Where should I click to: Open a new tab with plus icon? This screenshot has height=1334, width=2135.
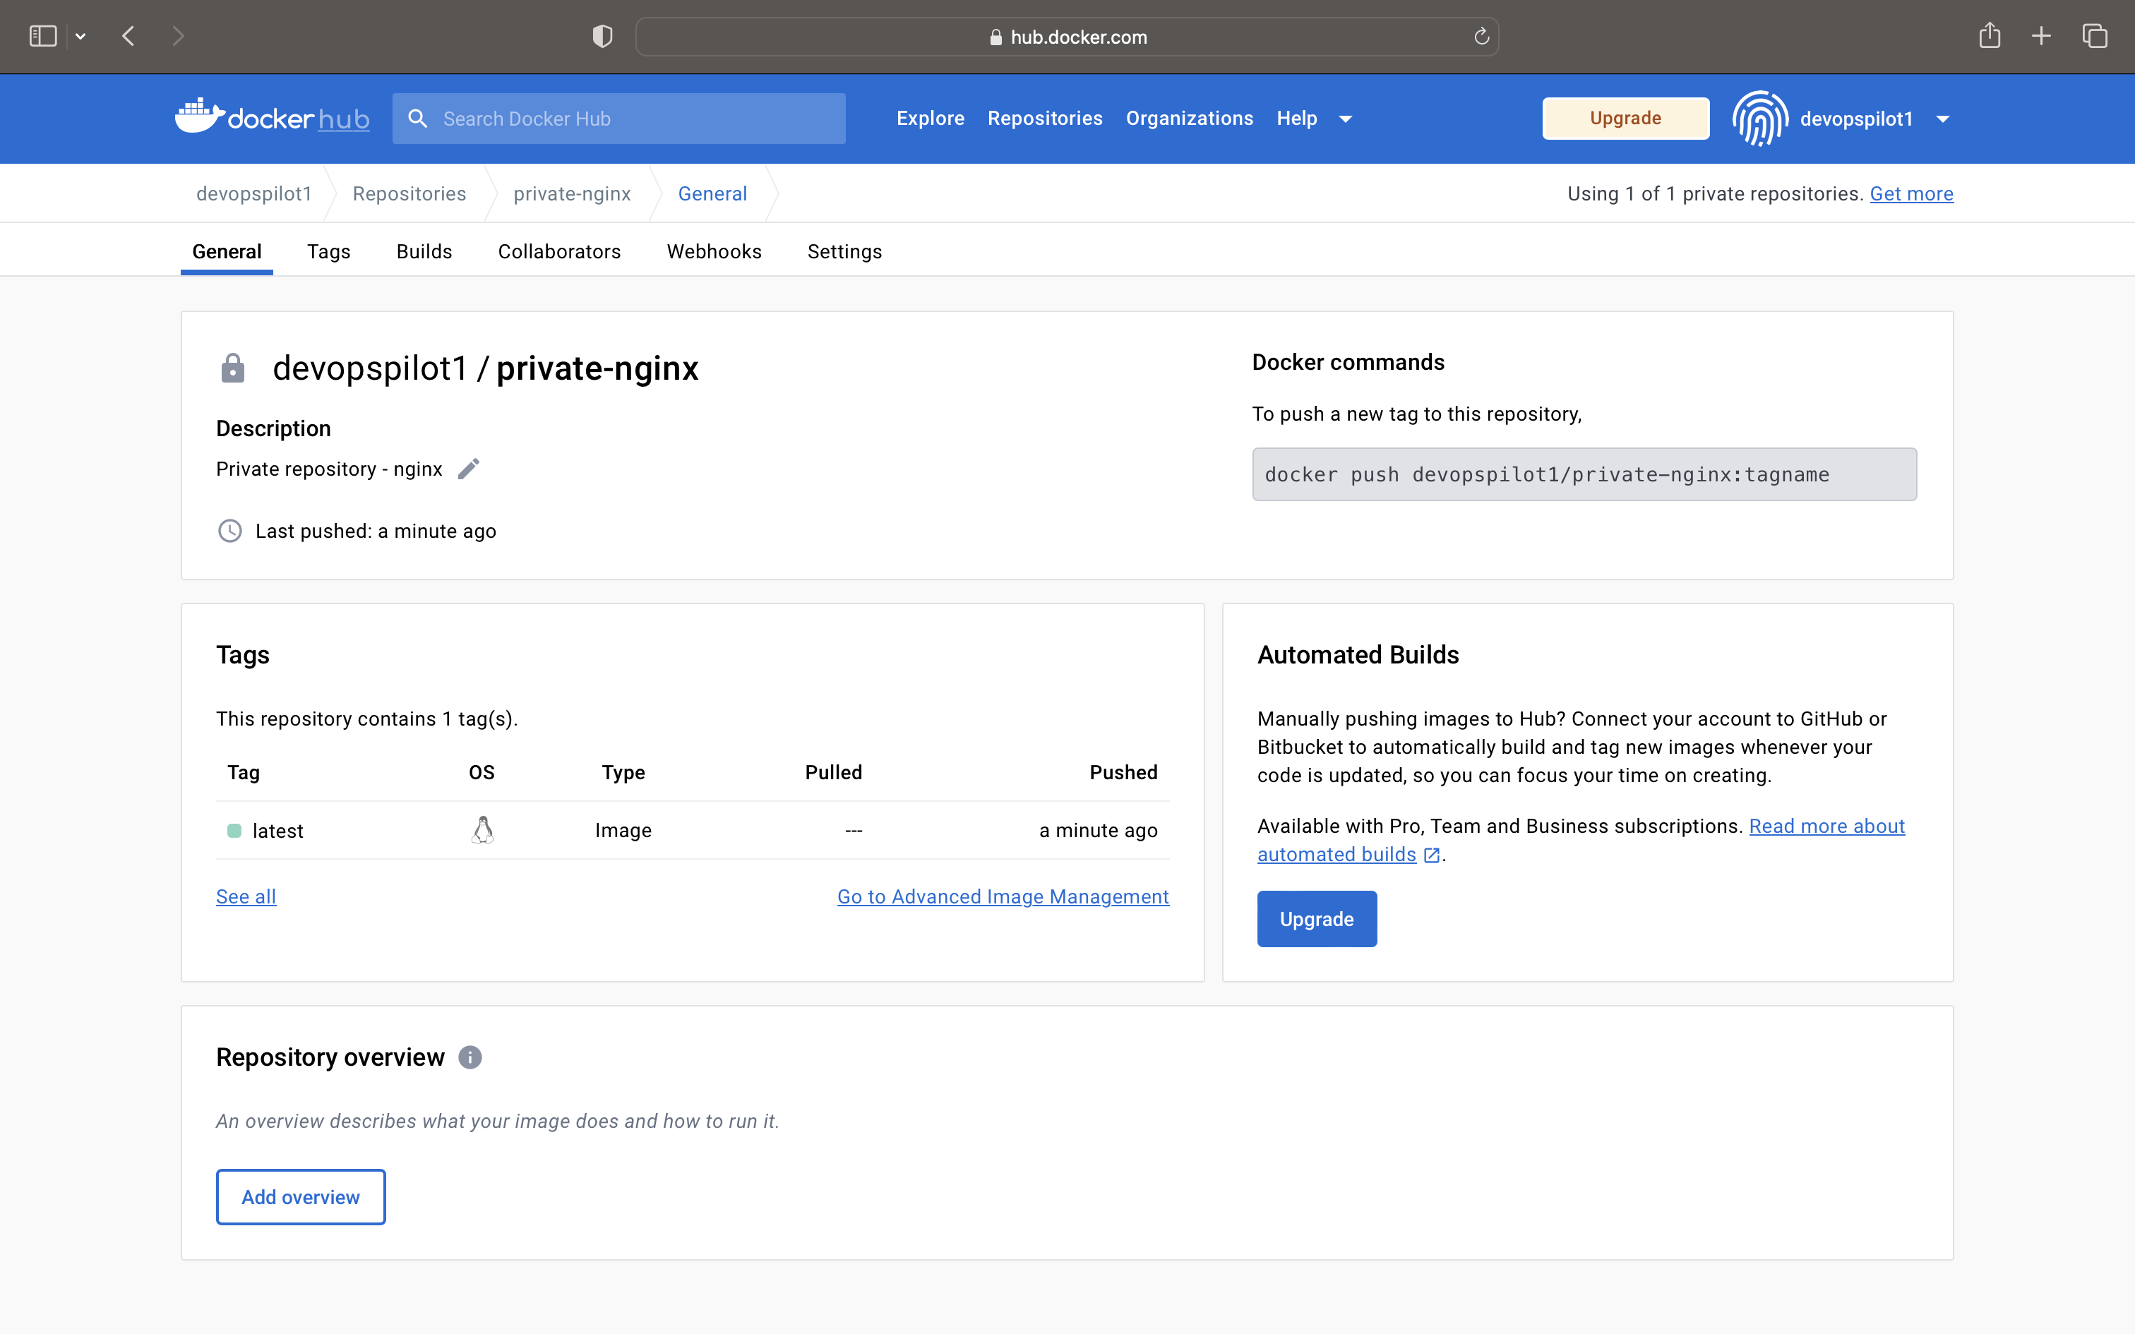2042,36
